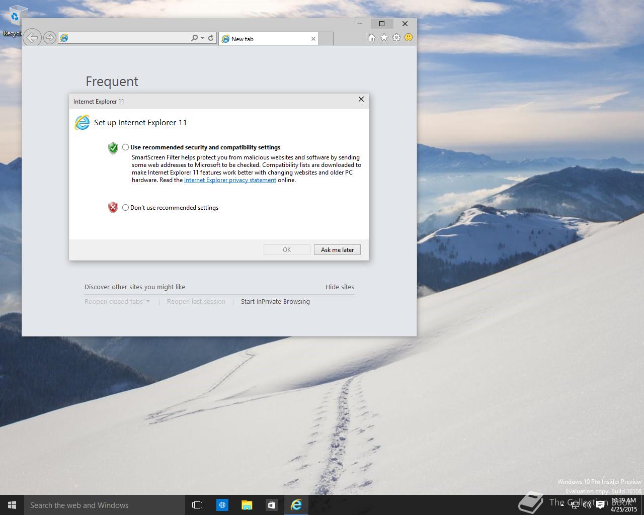Maximize the Internet Explorer window
The width and height of the screenshot is (644, 515).
click(x=382, y=24)
